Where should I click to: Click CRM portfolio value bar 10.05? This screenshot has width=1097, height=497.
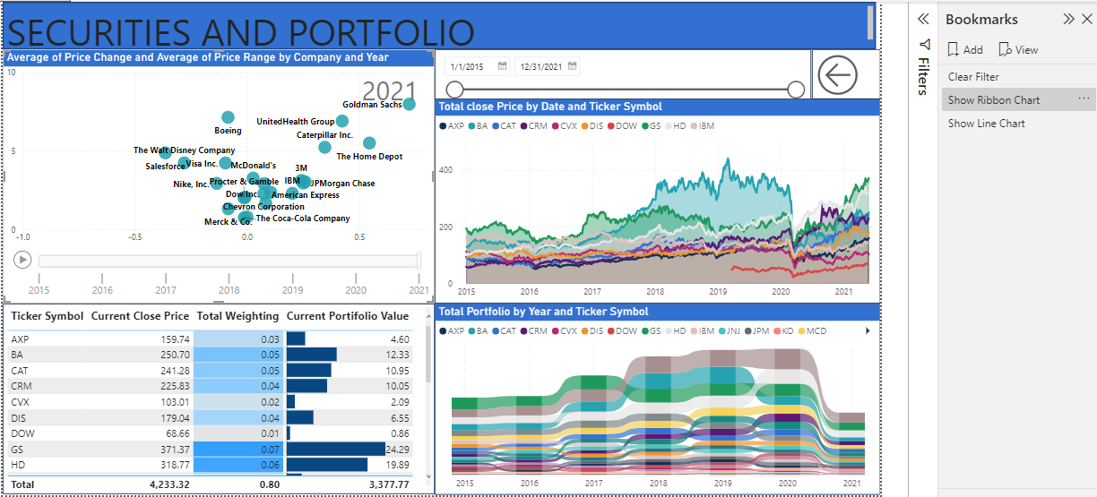(x=307, y=386)
